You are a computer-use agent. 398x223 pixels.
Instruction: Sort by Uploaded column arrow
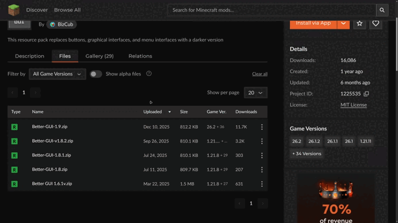(x=170, y=112)
